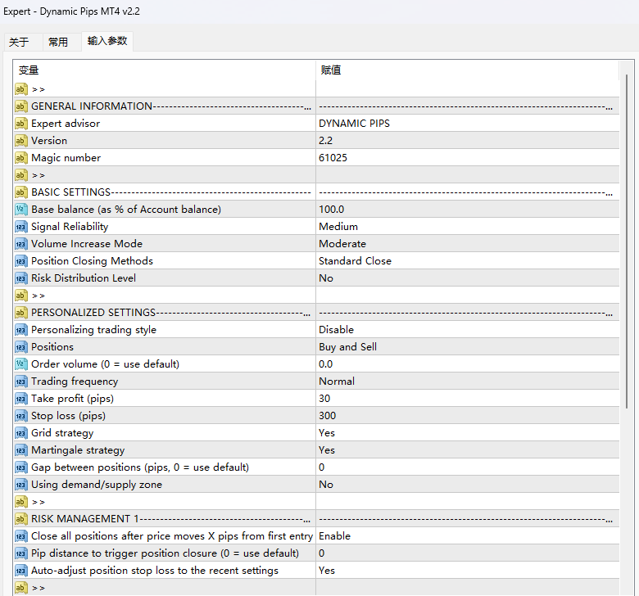Click the icon beside Martingale strategy
Viewport: 639px width, 596px height.
coord(21,450)
